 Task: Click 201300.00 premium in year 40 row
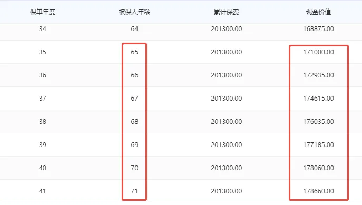[x=226, y=168]
